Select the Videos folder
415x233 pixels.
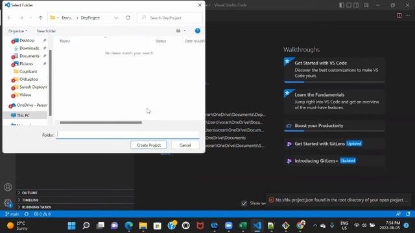(x=25, y=95)
